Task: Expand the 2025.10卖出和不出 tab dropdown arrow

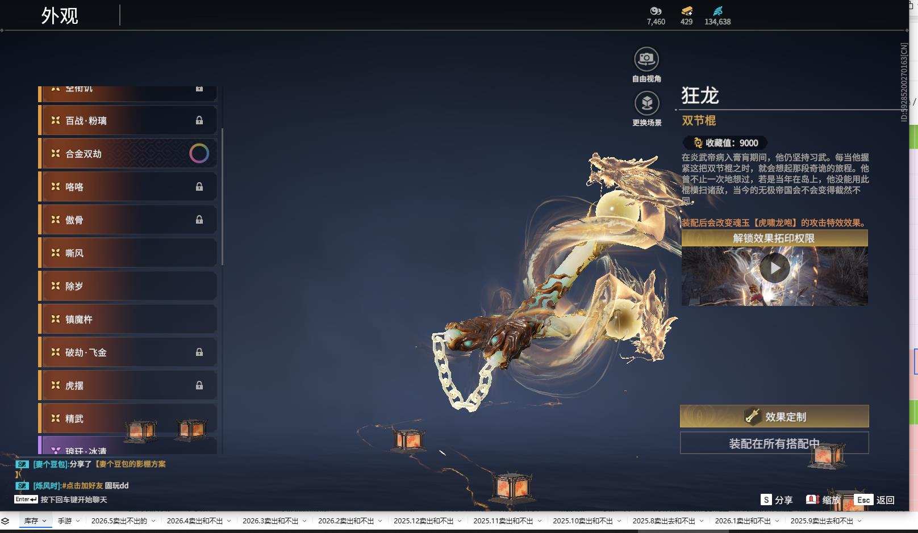Action: point(619,521)
